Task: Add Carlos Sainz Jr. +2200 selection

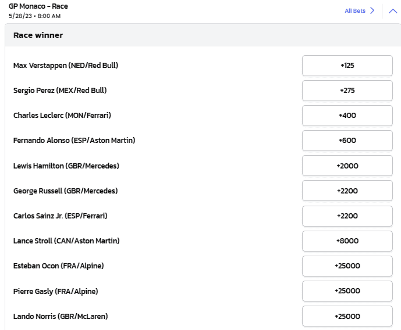Action: pos(347,216)
